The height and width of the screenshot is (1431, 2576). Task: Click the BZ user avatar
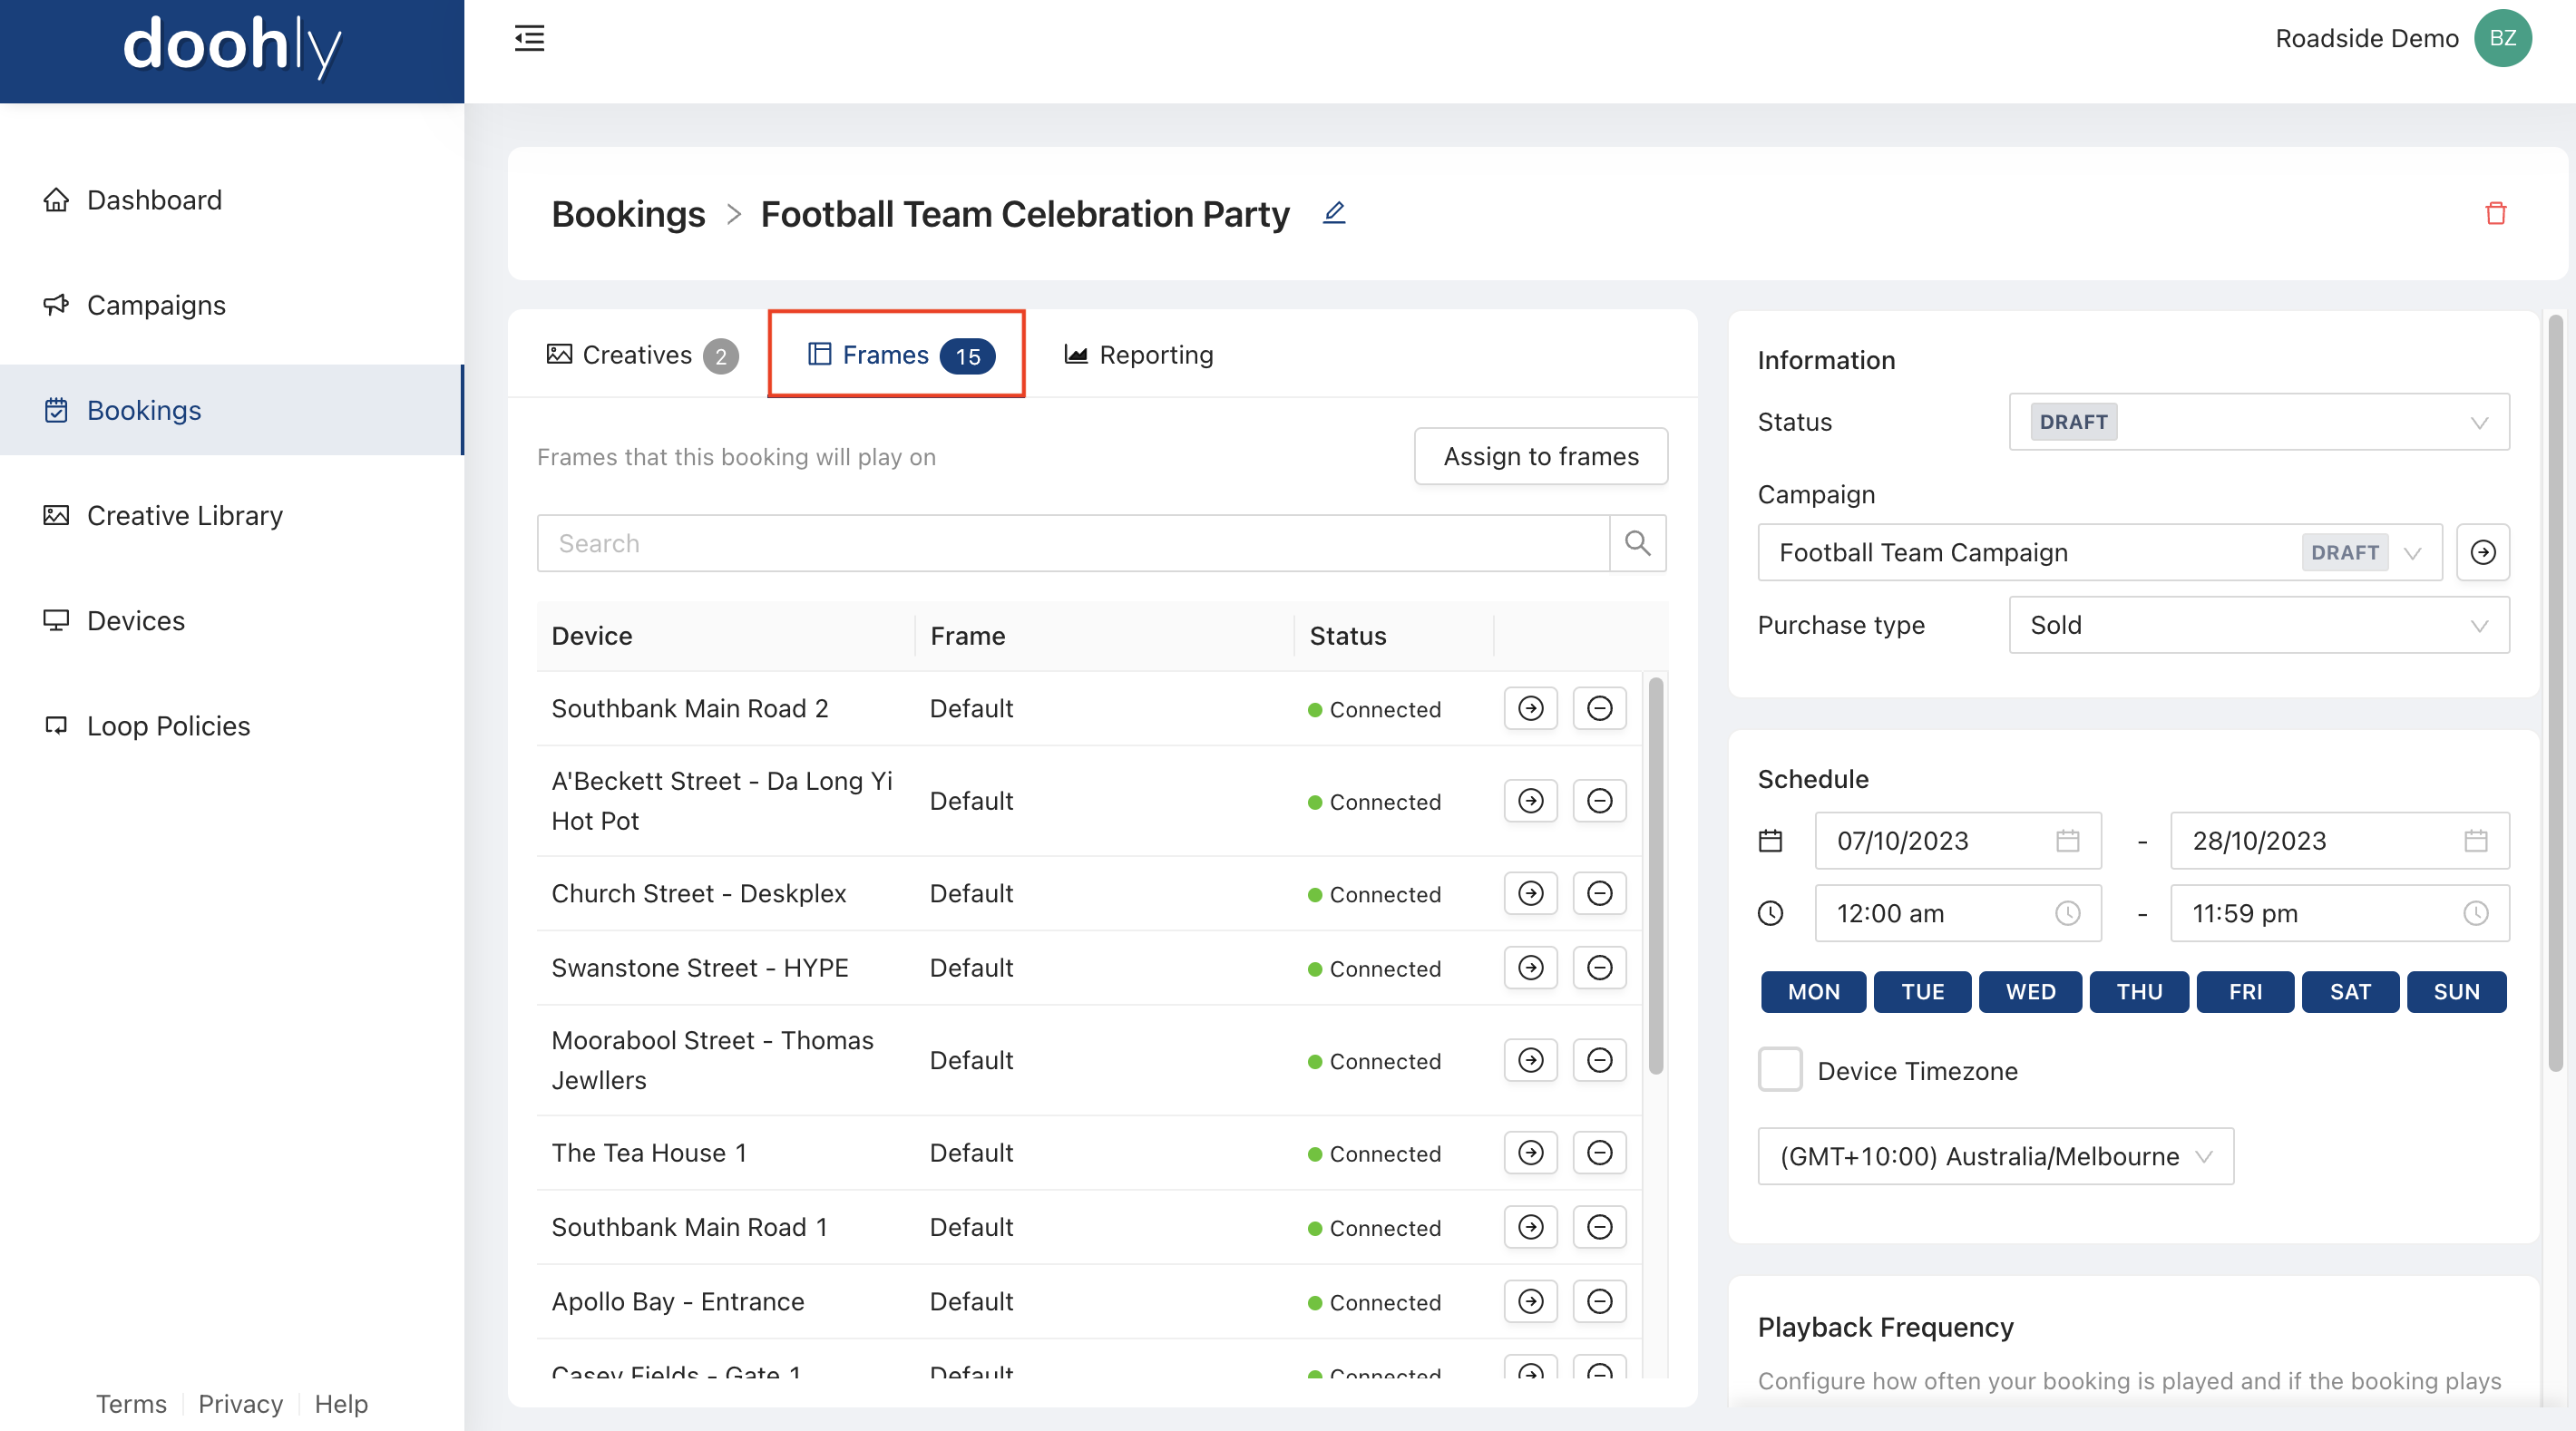pyautogui.click(x=2502, y=38)
